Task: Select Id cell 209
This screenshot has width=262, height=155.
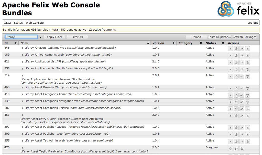Action: (x=7, y=134)
